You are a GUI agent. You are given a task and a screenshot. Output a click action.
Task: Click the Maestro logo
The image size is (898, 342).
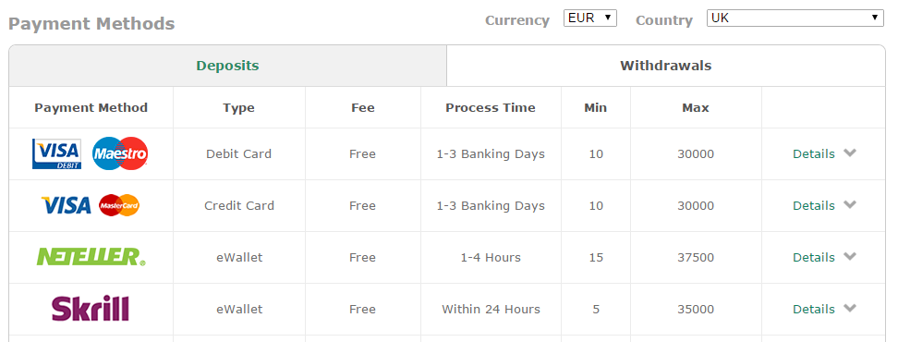click(120, 153)
